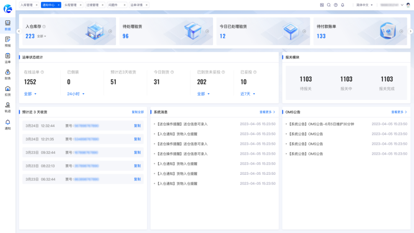Screen dimensions: 414x233
Task: Click the 报关中 count 1103
Action: (346, 79)
